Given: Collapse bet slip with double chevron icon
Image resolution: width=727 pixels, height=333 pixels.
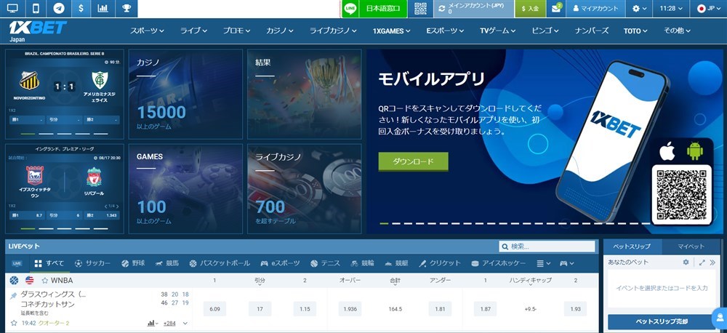Looking at the screenshot, I should [712, 262].
